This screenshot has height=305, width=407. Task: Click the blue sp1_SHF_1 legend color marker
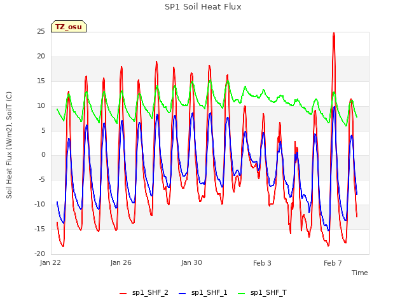[x=183, y=294]
